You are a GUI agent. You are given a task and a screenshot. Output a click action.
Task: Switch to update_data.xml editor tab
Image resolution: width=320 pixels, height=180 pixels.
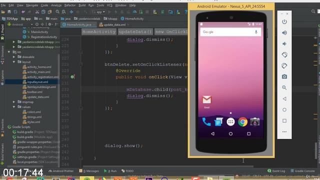click(x=114, y=24)
